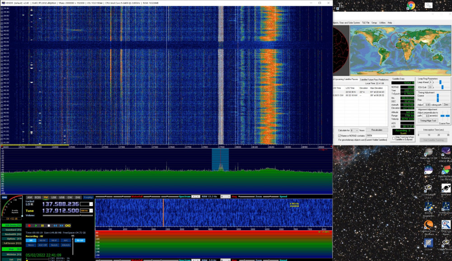Click the rewind double-arrow icon
Viewport: 452px width, 261px height.
point(55,226)
